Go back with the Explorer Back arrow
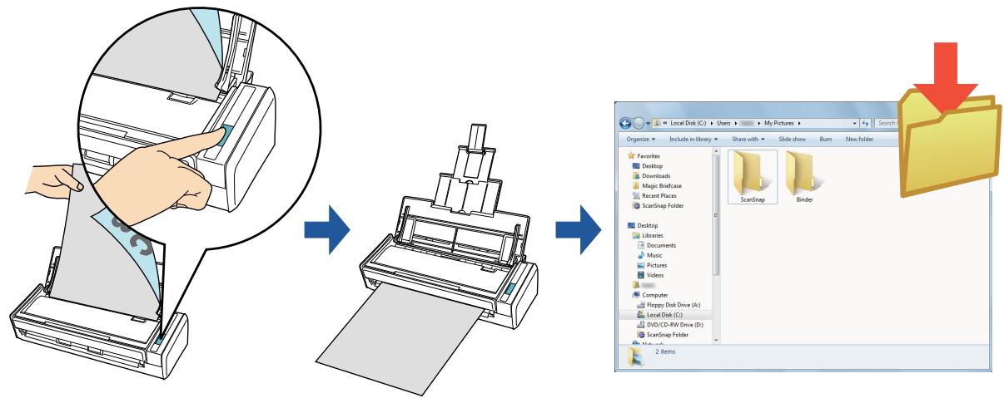 [x=626, y=124]
